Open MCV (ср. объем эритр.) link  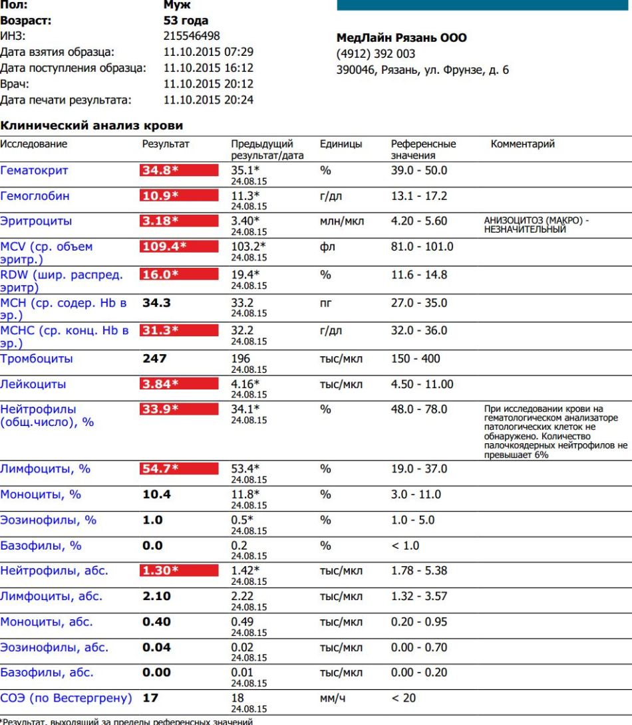pyautogui.click(x=47, y=247)
